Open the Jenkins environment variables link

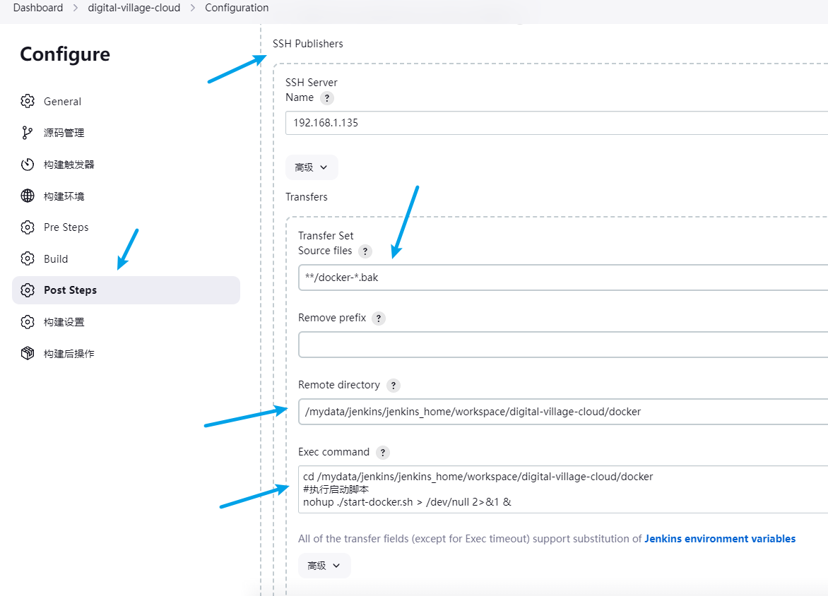pyautogui.click(x=720, y=539)
